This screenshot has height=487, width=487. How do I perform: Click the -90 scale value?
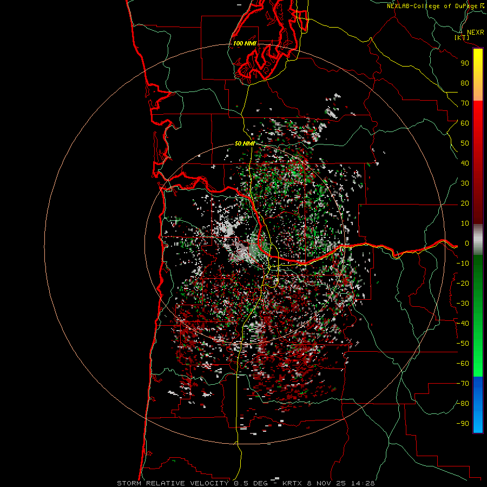[463, 424]
